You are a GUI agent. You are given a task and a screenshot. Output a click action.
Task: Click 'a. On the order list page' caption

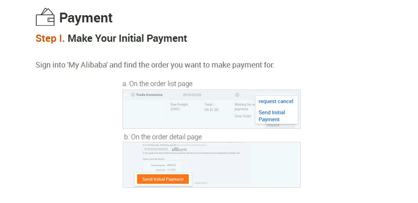point(157,84)
